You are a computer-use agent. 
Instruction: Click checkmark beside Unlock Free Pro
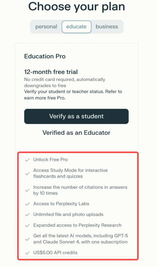coord(27,160)
